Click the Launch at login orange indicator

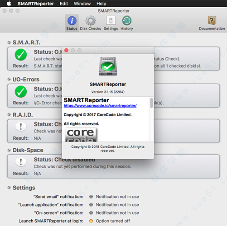[91, 221]
